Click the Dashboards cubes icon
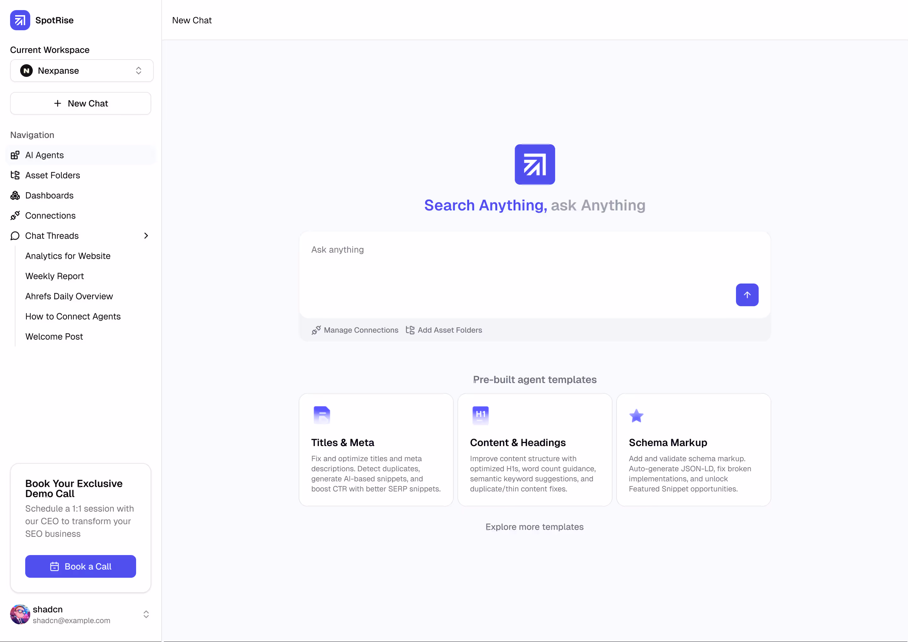Image resolution: width=908 pixels, height=642 pixels. [x=15, y=195]
